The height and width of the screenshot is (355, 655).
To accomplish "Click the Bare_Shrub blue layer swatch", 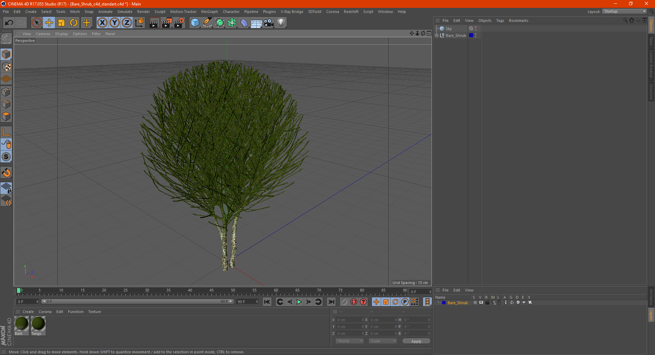I will coord(471,35).
